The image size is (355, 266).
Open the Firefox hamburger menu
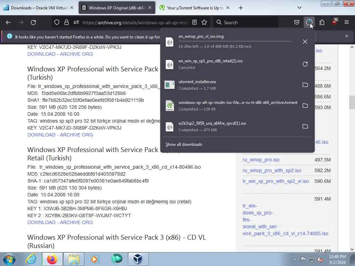(347, 23)
